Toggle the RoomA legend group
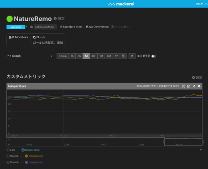The image size is (208, 169). [x=12, y=156]
